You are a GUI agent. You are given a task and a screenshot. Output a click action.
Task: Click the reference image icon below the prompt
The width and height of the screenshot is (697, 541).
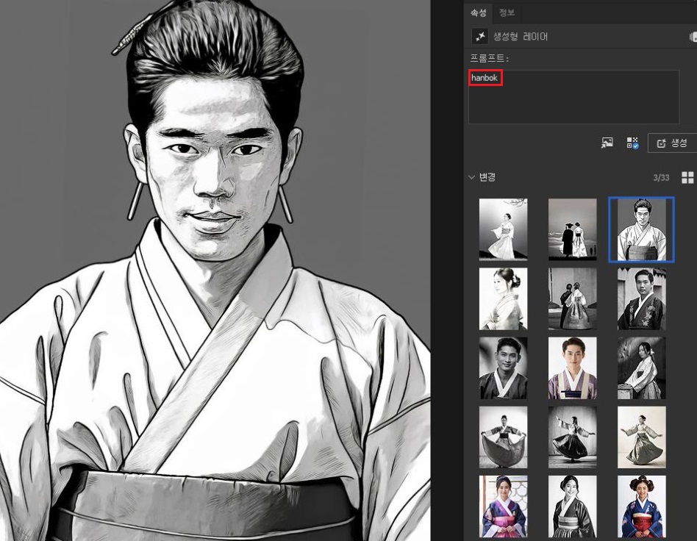click(607, 143)
